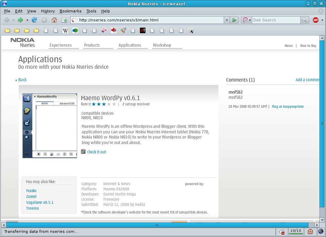Viewport: 326px width, 237px height.
Task: Click the 'check it out' link
Action: coord(96,152)
